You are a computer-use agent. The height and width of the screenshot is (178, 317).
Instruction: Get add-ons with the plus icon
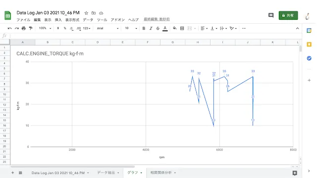pyautogui.click(x=309, y=80)
